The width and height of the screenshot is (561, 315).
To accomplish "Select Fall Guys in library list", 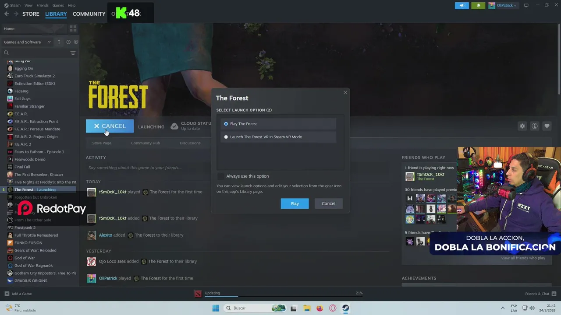I will pos(22,99).
